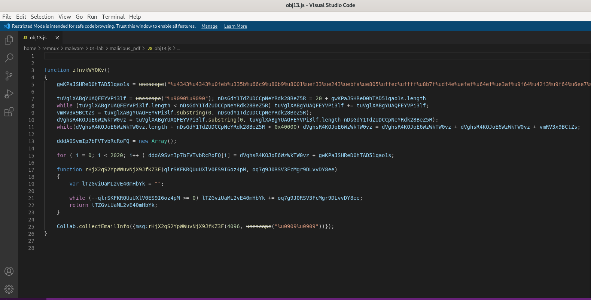Click the "%u0909%u0909" string on line 25
Image resolution: width=591 pixels, height=300 pixels.
click(296, 226)
